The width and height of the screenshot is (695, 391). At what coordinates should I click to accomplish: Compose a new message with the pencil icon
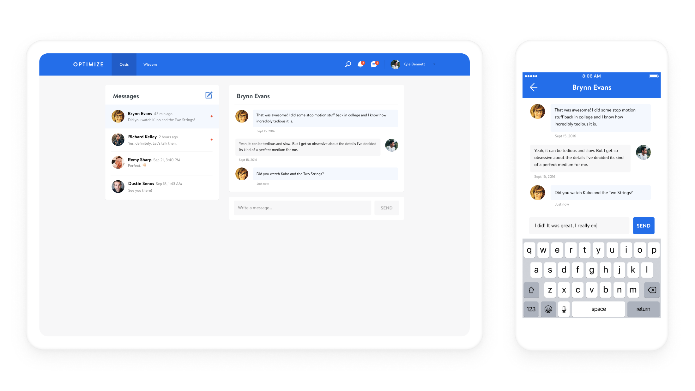pyautogui.click(x=209, y=95)
